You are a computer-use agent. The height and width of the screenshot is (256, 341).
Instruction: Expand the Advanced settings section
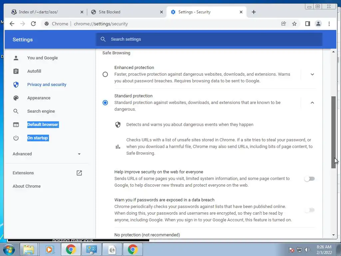click(x=47, y=154)
